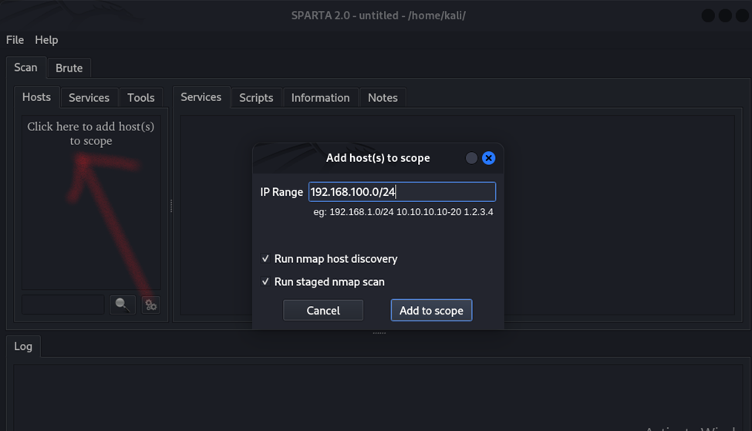Click the grey minimize dot in dialog
This screenshot has height=431, width=752.
coord(471,158)
